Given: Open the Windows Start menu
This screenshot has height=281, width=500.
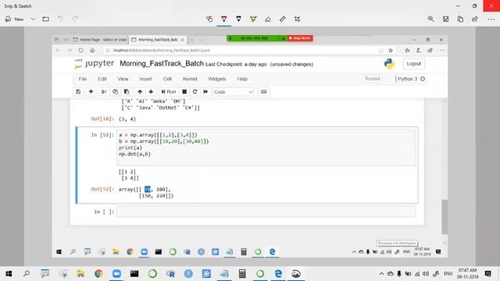Looking at the screenshot, I should pos(9,274).
